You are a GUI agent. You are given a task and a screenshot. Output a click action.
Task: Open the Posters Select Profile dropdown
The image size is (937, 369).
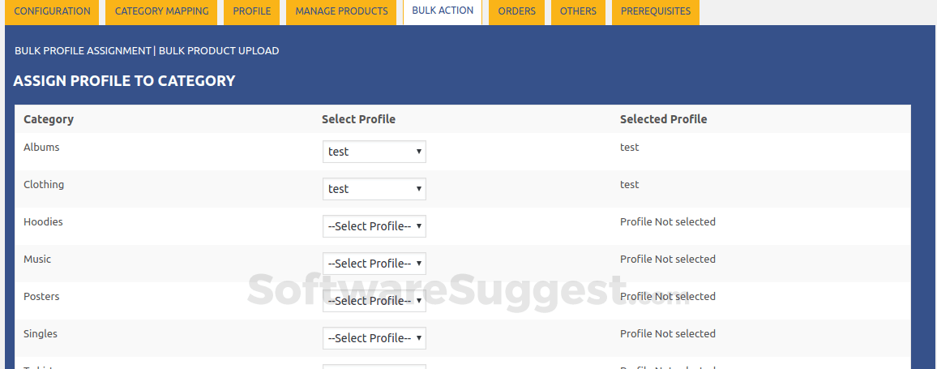pyautogui.click(x=374, y=301)
